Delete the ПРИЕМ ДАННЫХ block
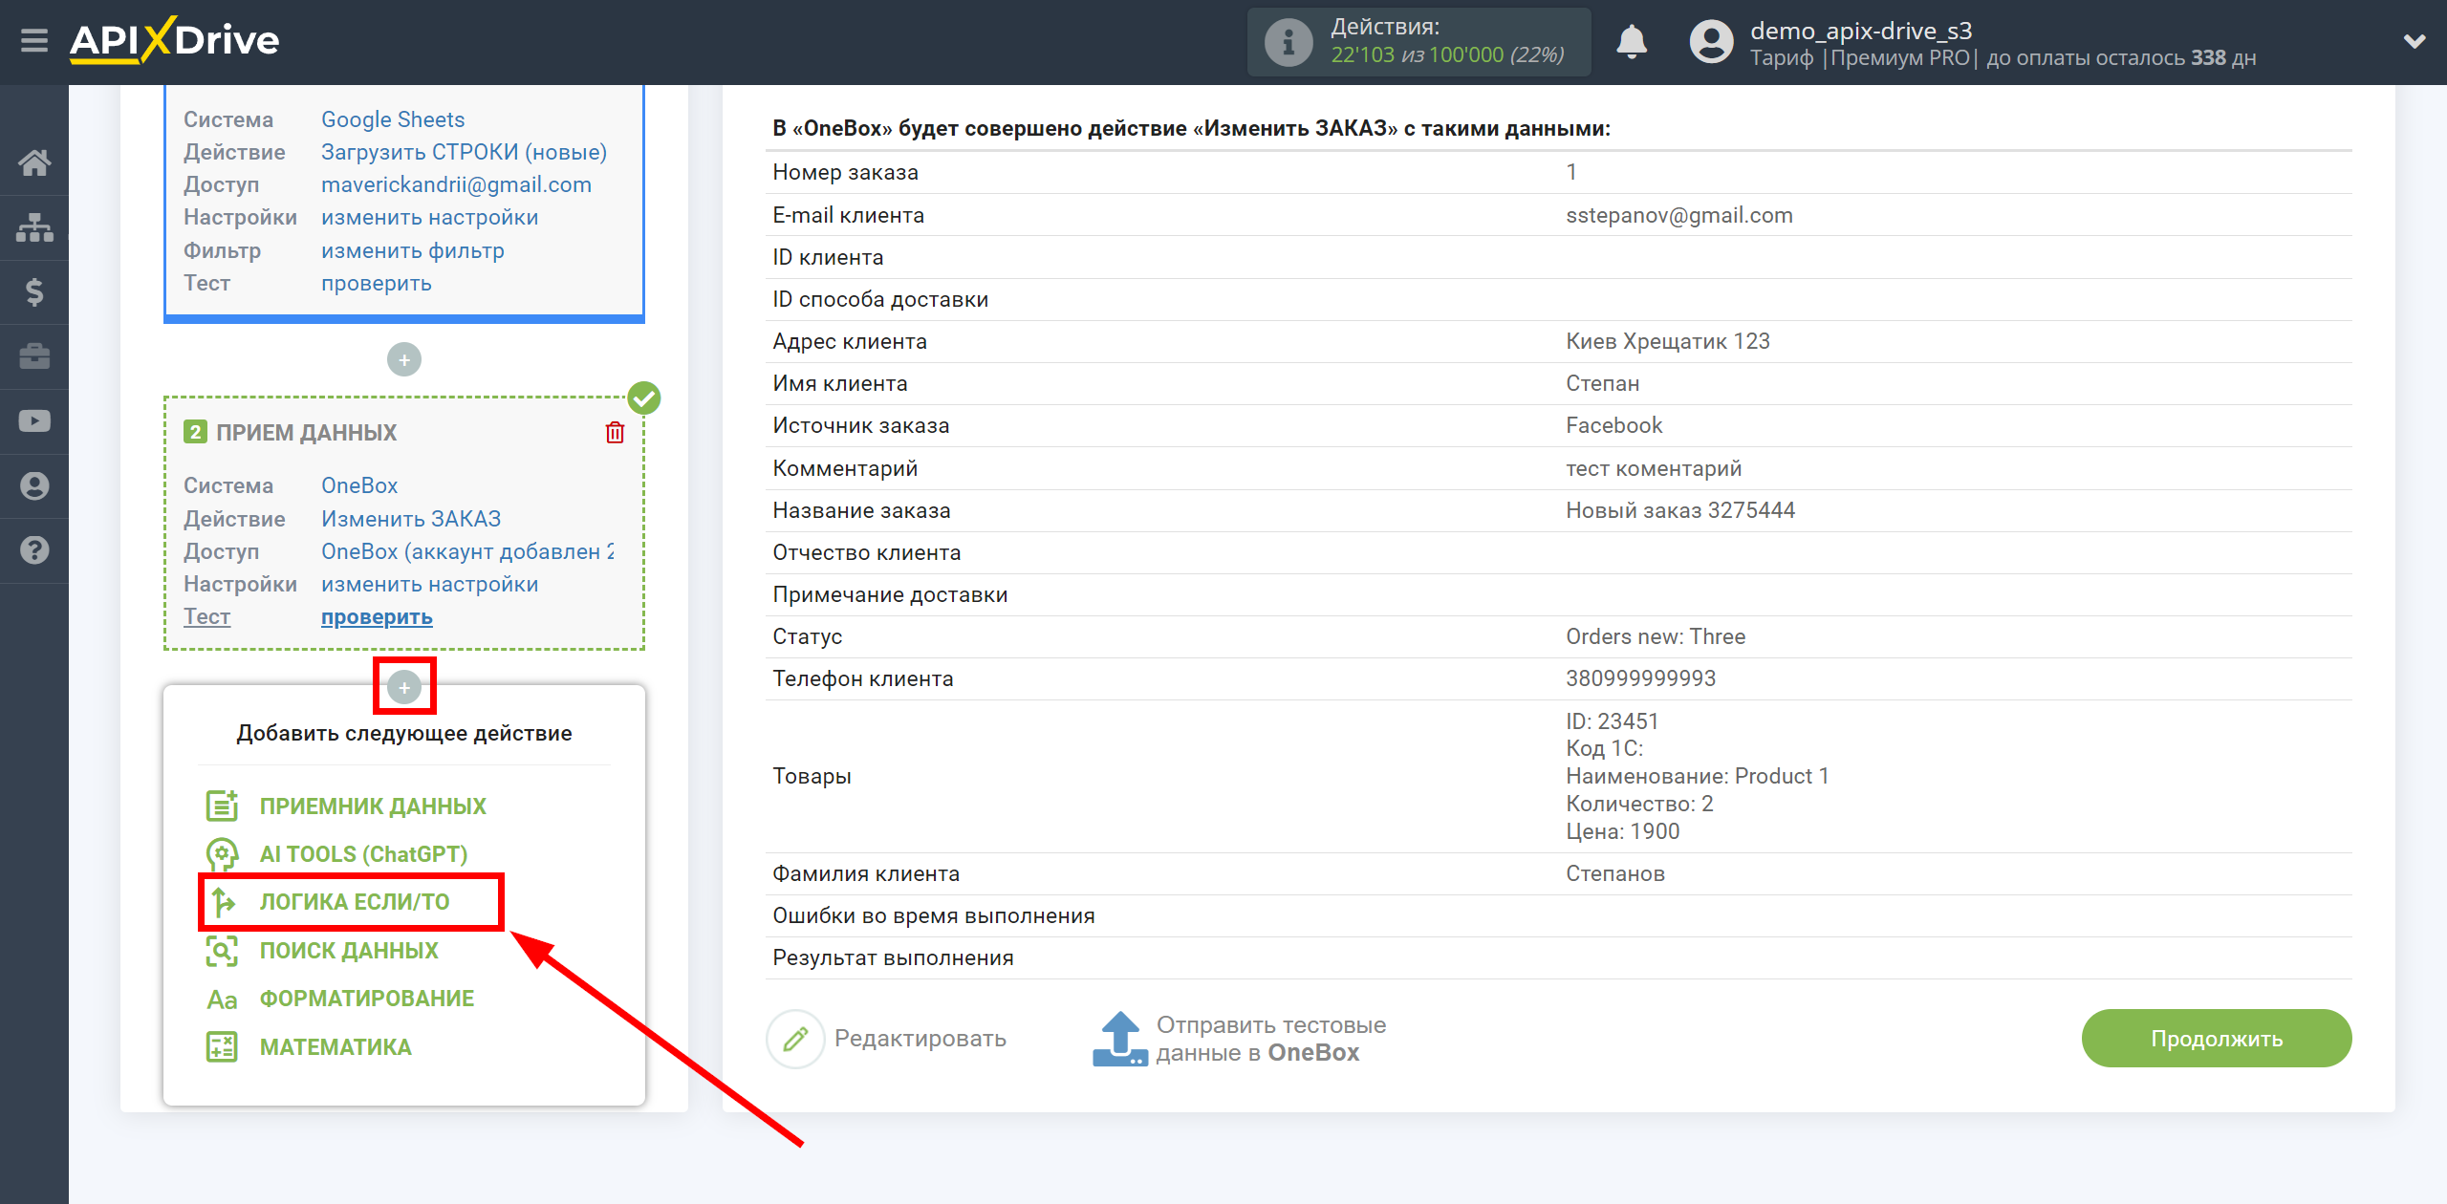This screenshot has width=2447, height=1204. [x=615, y=433]
